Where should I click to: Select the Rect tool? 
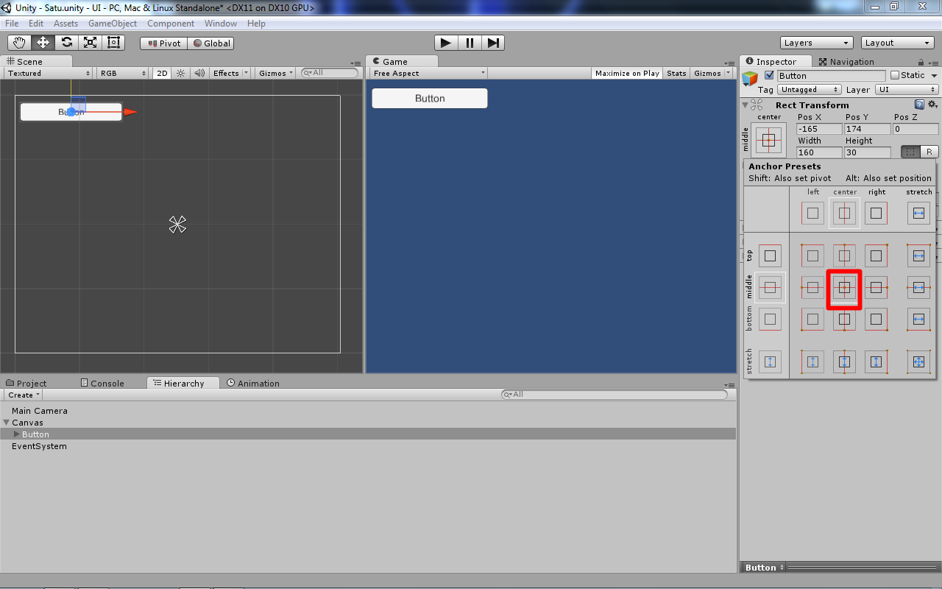113,42
